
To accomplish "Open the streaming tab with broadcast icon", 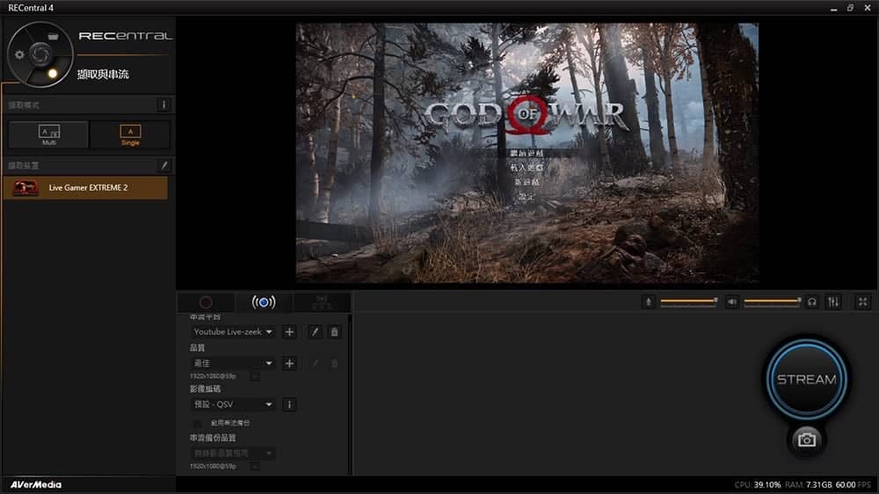I will click(x=264, y=302).
